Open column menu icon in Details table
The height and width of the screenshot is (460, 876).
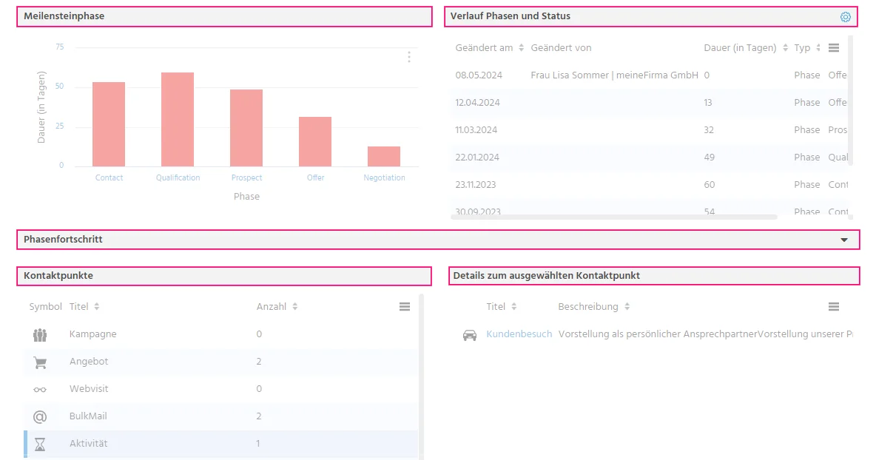tap(834, 306)
